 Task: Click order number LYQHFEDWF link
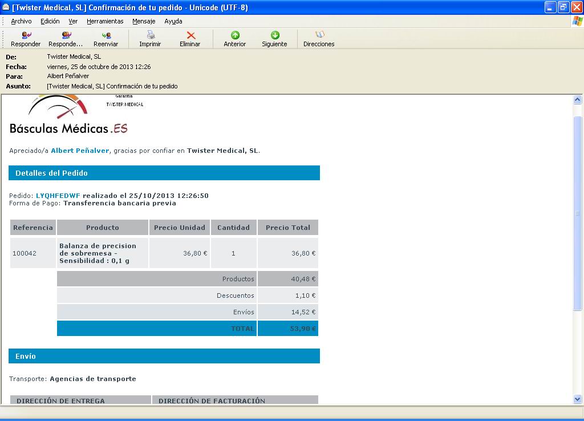(x=58, y=196)
